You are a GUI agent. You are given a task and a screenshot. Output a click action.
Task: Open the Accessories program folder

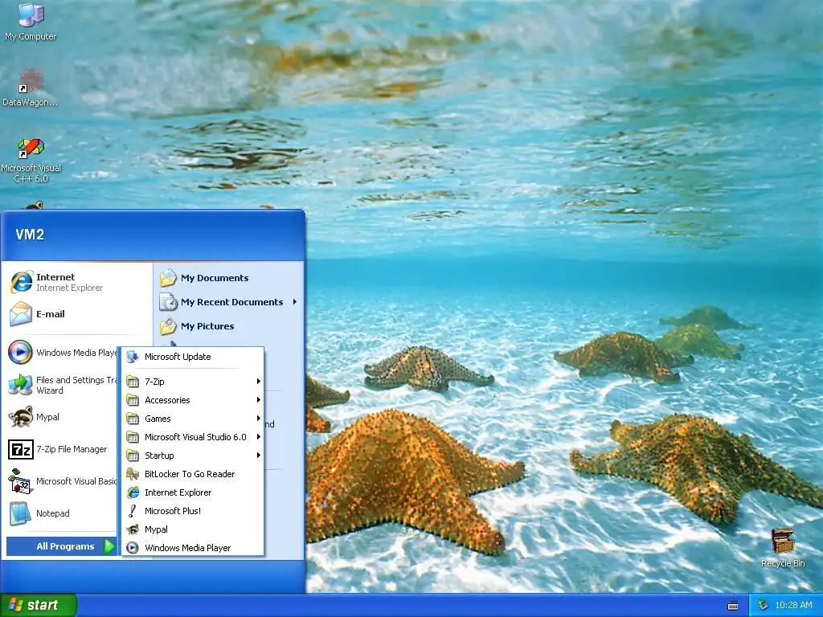tap(193, 400)
